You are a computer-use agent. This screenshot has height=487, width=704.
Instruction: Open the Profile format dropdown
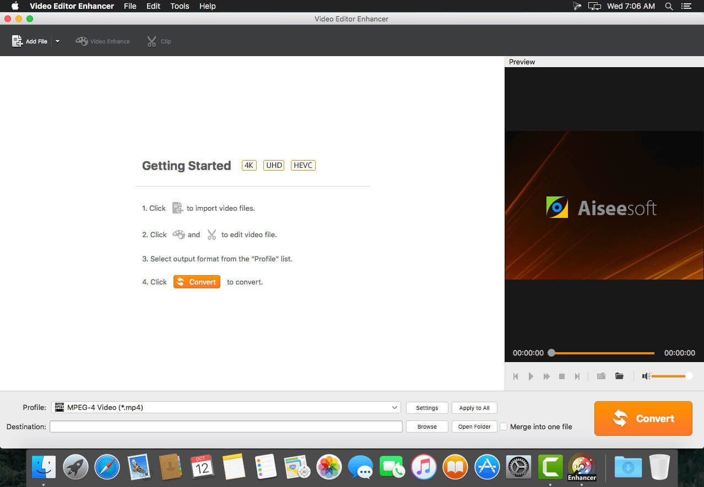[226, 407]
